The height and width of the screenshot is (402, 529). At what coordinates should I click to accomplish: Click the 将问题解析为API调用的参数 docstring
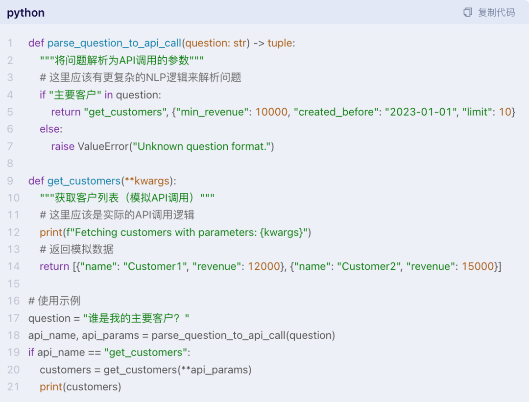122,60
